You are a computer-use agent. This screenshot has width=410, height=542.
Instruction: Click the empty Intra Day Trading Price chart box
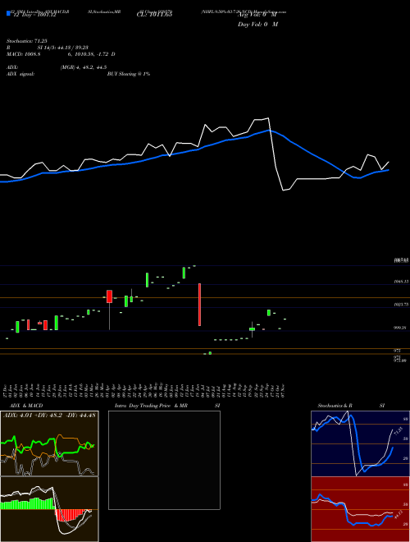[164, 460]
